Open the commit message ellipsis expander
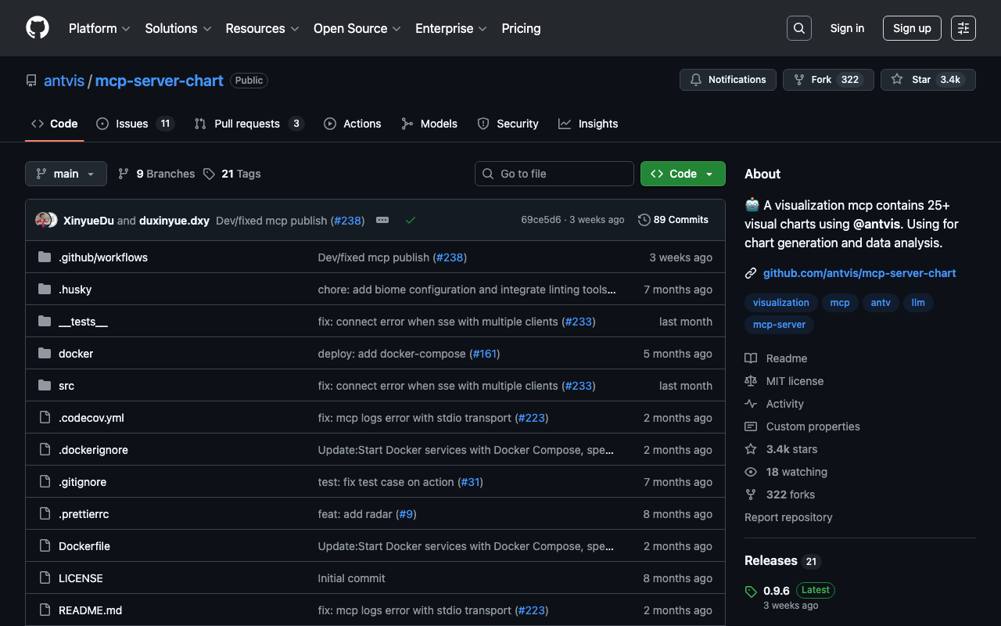The width and height of the screenshot is (1001, 626). pos(382,221)
